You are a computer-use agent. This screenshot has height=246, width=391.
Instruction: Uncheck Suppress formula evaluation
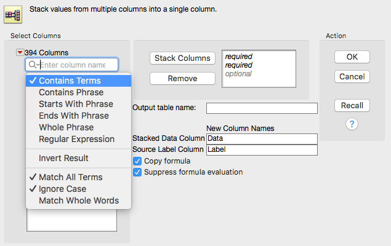click(137, 172)
